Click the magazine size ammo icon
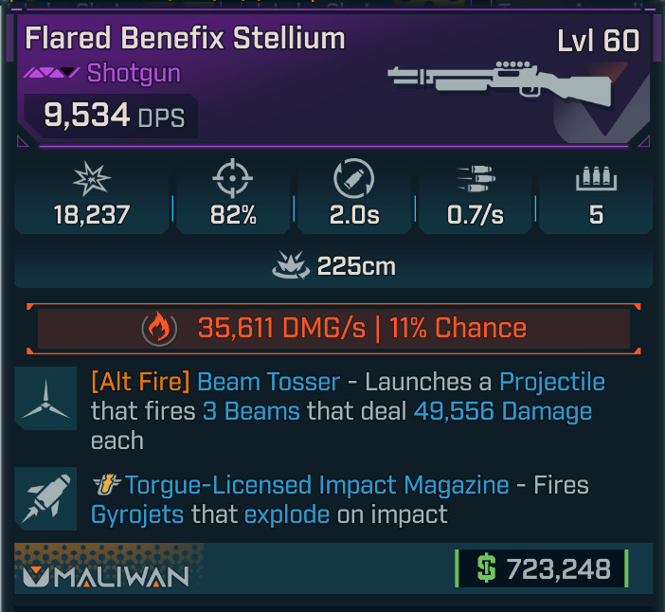665x612 pixels. pos(596,178)
